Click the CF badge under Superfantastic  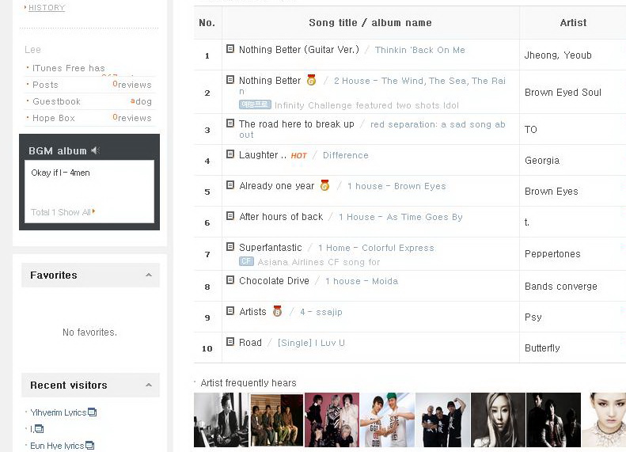pos(246,261)
